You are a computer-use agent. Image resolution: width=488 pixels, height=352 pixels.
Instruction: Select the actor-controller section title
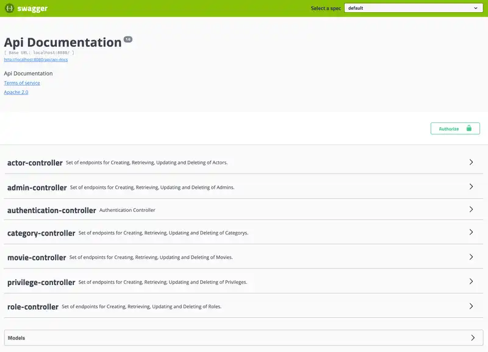tap(35, 163)
